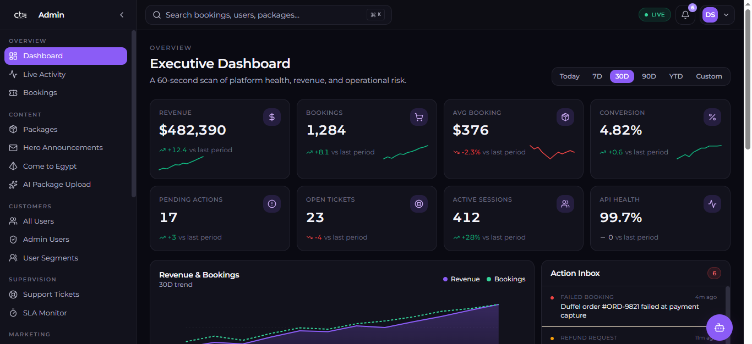Image resolution: width=752 pixels, height=344 pixels.
Task: Select the 7D time range tab
Action: coord(597,76)
